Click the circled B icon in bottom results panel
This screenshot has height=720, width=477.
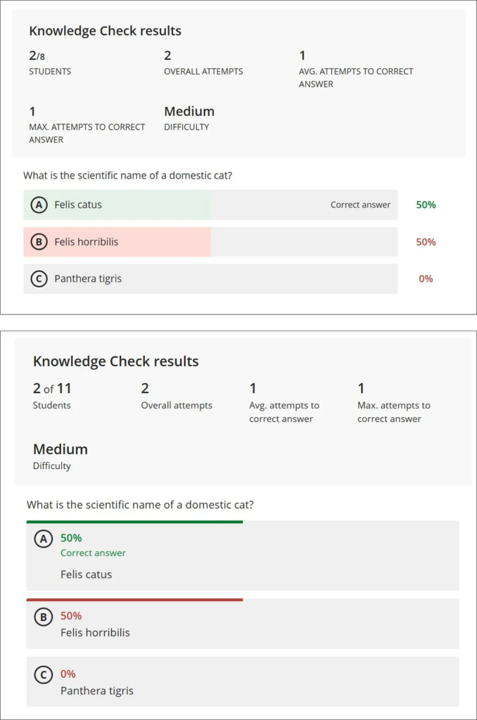click(44, 617)
